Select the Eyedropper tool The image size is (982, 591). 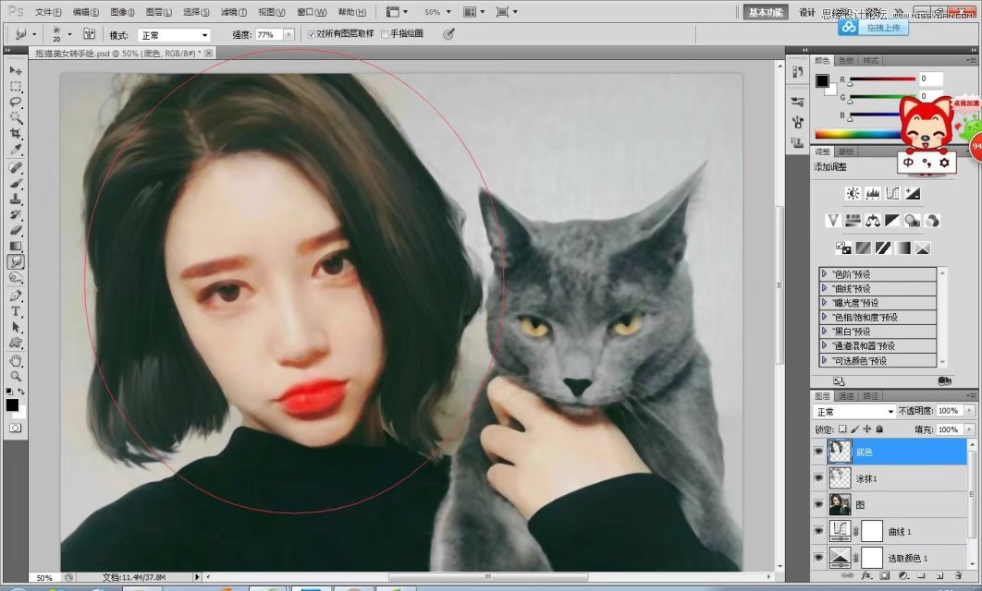pos(16,149)
